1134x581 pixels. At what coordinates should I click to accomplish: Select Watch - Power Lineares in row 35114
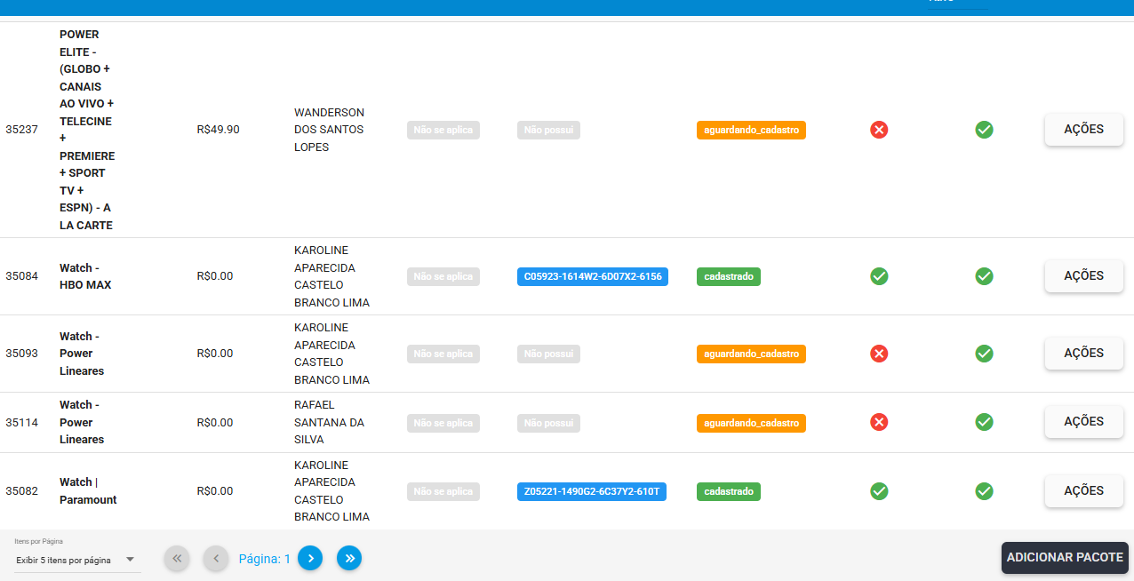click(82, 422)
